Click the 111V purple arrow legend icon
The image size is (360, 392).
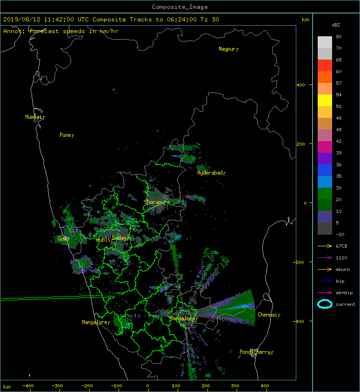[325, 258]
